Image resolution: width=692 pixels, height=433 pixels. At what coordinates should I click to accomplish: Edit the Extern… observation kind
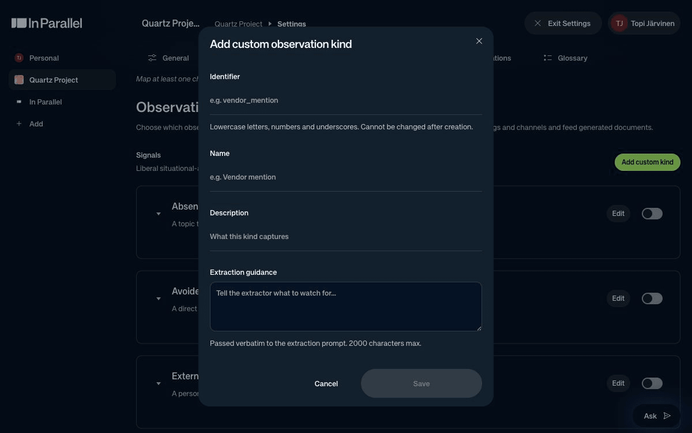coord(618,383)
